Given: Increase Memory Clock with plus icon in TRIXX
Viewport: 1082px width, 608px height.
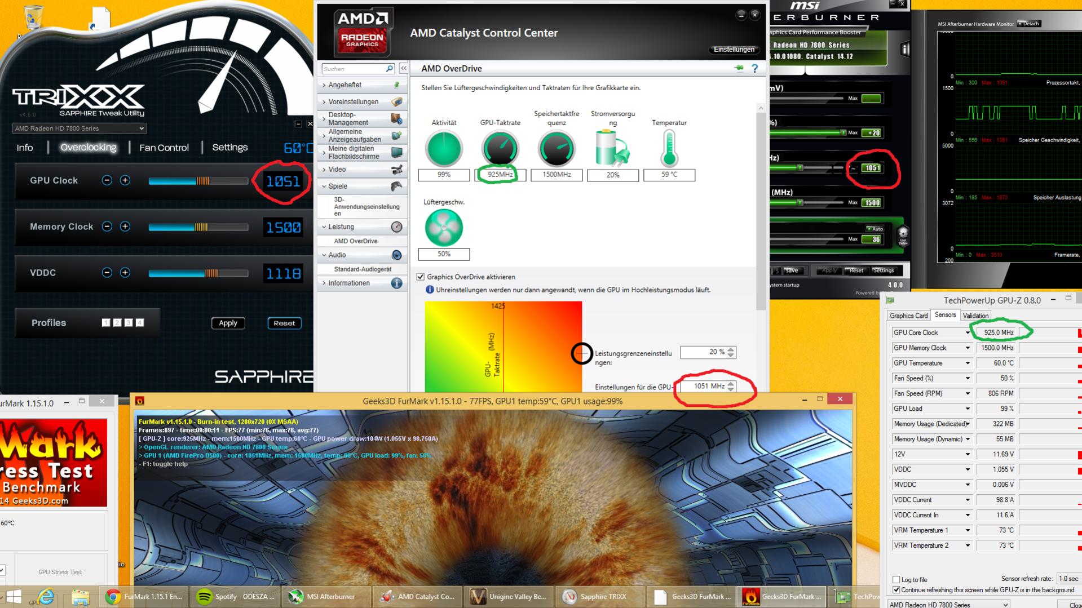Looking at the screenshot, I should [x=125, y=227].
